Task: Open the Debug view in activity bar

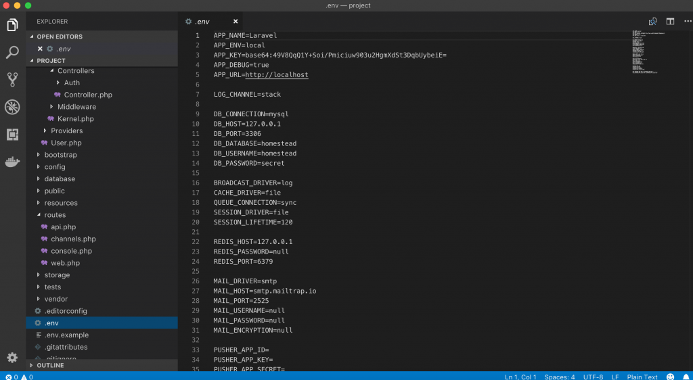Action: 12,108
